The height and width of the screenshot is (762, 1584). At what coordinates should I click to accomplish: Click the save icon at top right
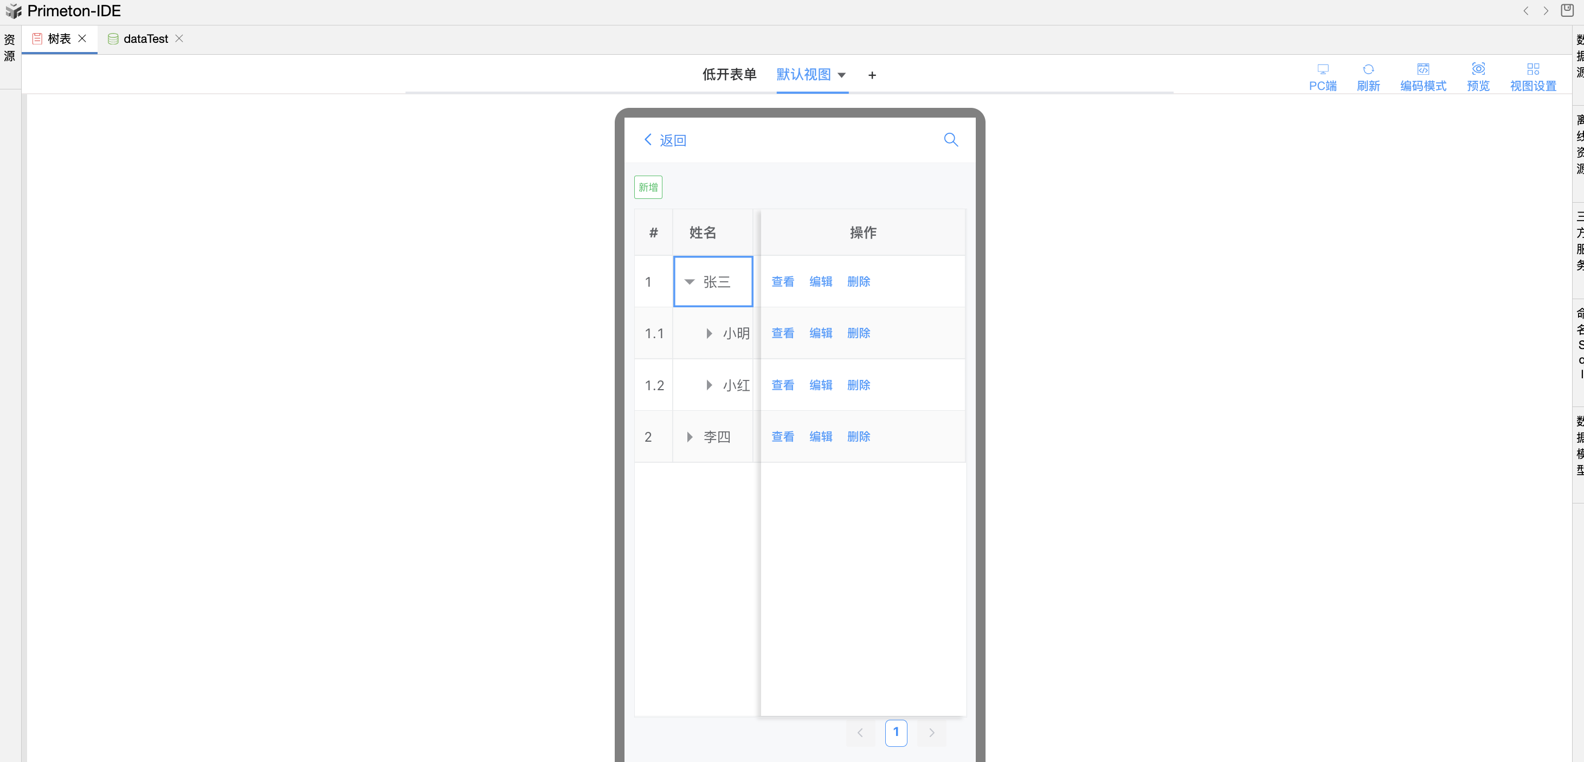click(1567, 10)
